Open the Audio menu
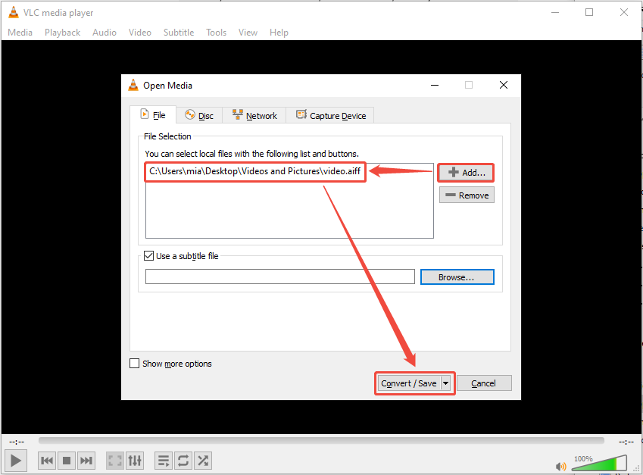This screenshot has height=475, width=643. pyautogui.click(x=105, y=33)
